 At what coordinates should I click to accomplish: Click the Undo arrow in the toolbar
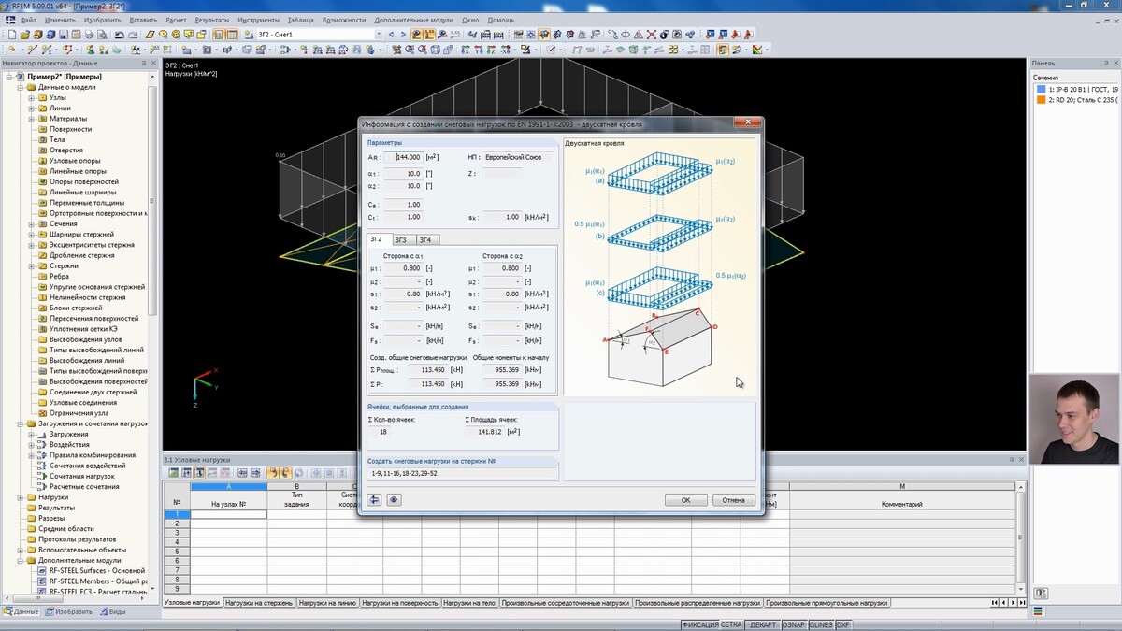tap(120, 35)
